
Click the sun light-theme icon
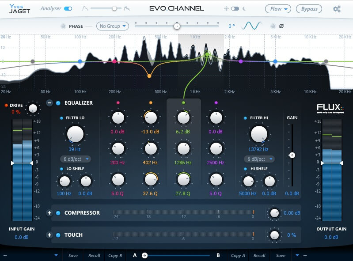pyautogui.click(x=226, y=9)
